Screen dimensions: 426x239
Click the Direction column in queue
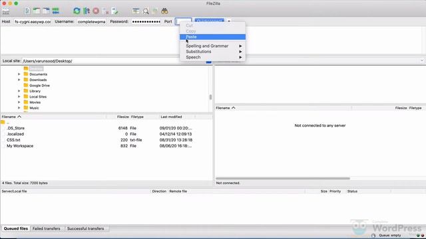click(x=159, y=191)
